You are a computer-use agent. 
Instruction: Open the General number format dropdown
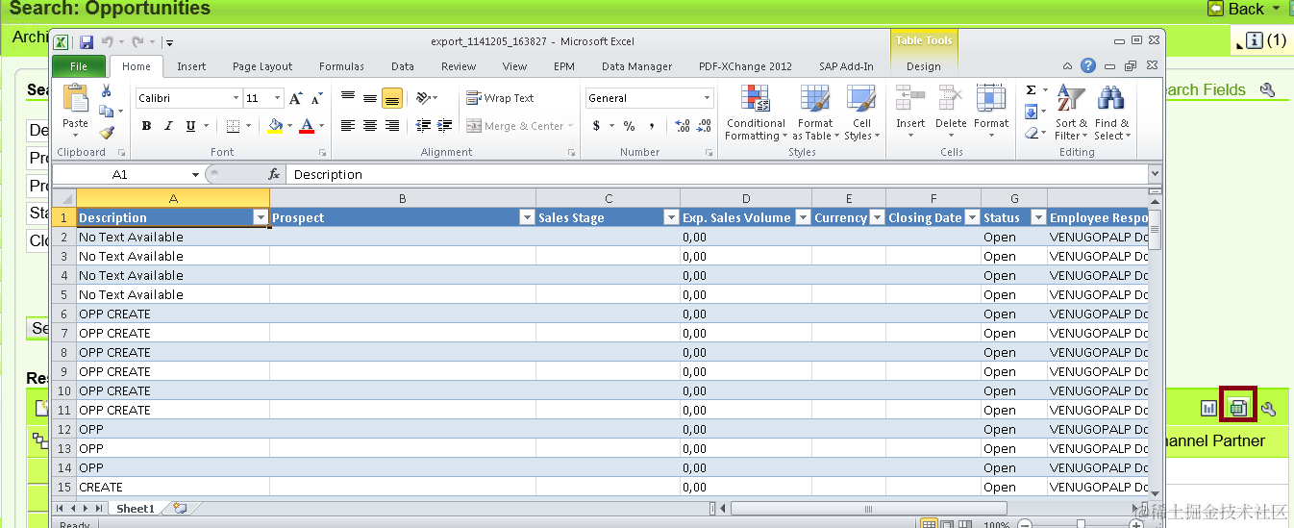pyautogui.click(x=707, y=98)
